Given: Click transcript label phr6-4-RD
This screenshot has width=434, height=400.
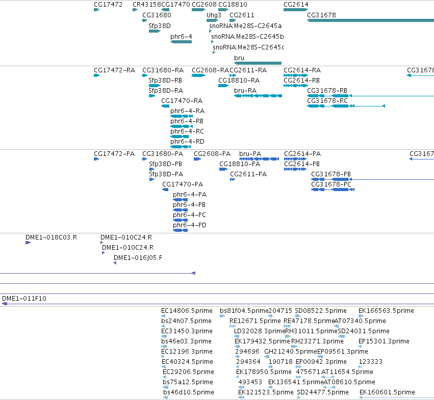Looking at the screenshot, I should click(x=187, y=142).
